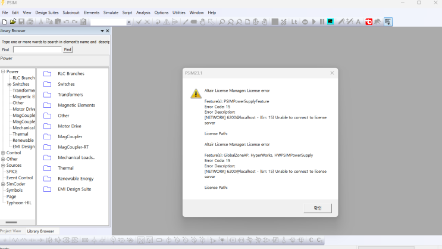Click the Redo arrow icon
The image size is (442, 249).
[x=75, y=21]
